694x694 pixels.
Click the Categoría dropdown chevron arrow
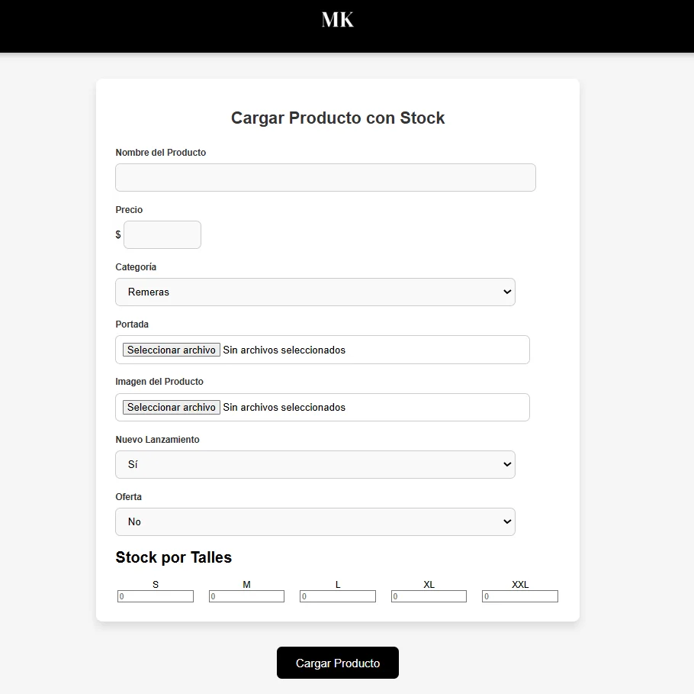(x=507, y=292)
